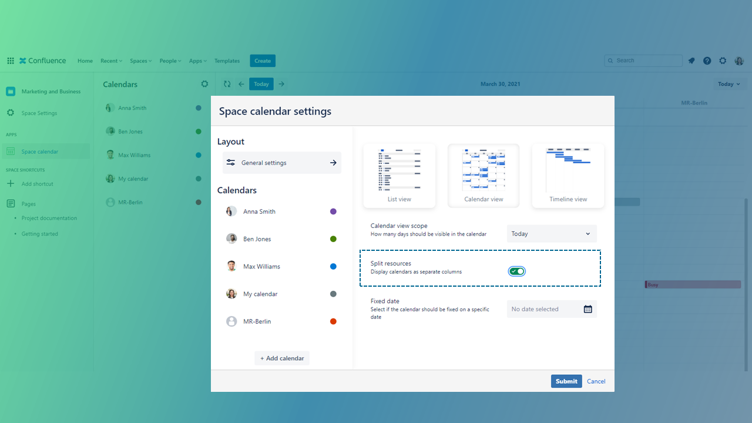Image resolution: width=752 pixels, height=423 pixels.
Task: Disable the Split resources toggle
Action: click(x=516, y=271)
